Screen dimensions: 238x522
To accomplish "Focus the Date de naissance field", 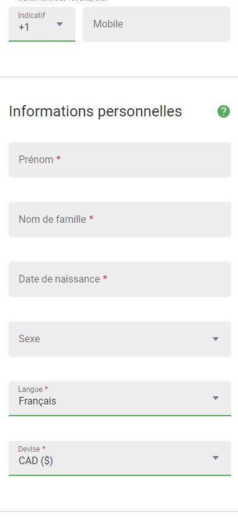I will coord(120,279).
